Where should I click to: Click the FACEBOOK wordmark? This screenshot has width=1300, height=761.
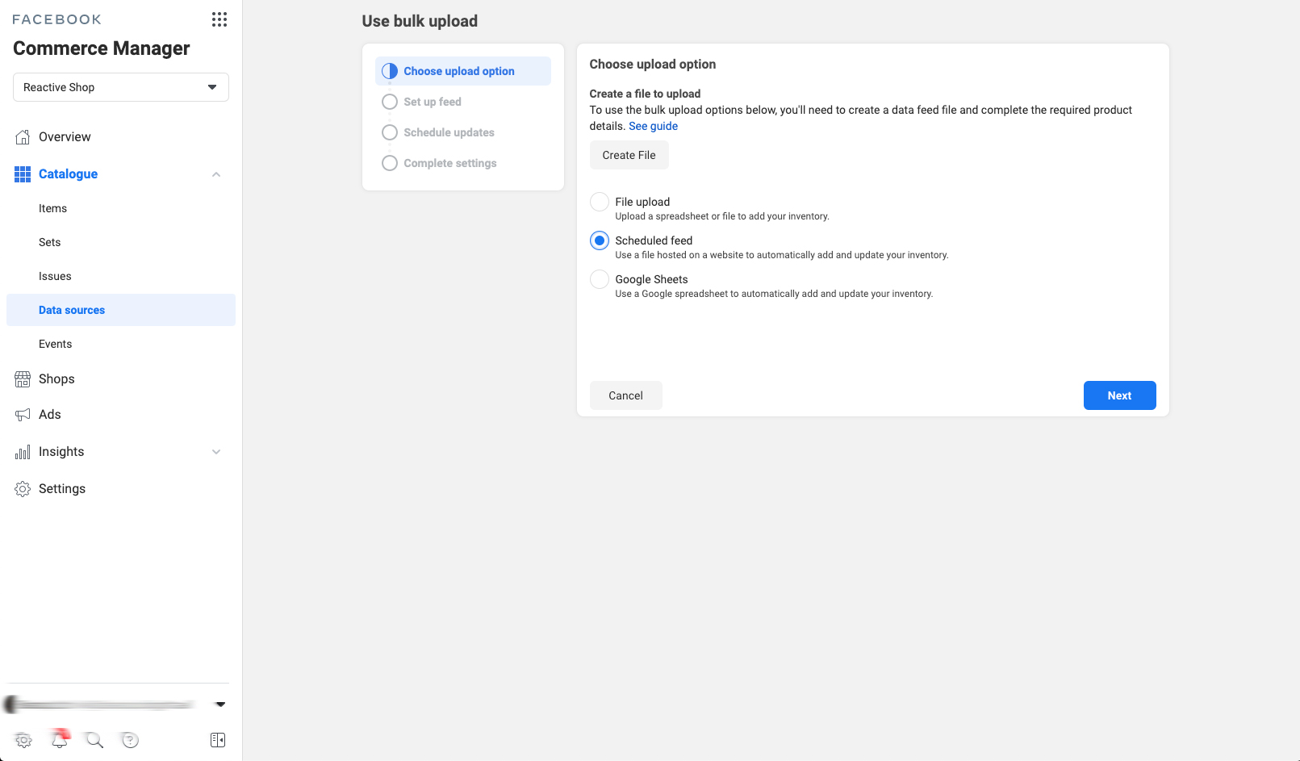pos(56,19)
